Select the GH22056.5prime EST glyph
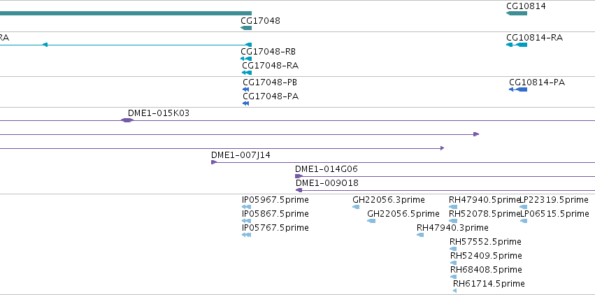This screenshot has height=295, width=595. [371, 221]
